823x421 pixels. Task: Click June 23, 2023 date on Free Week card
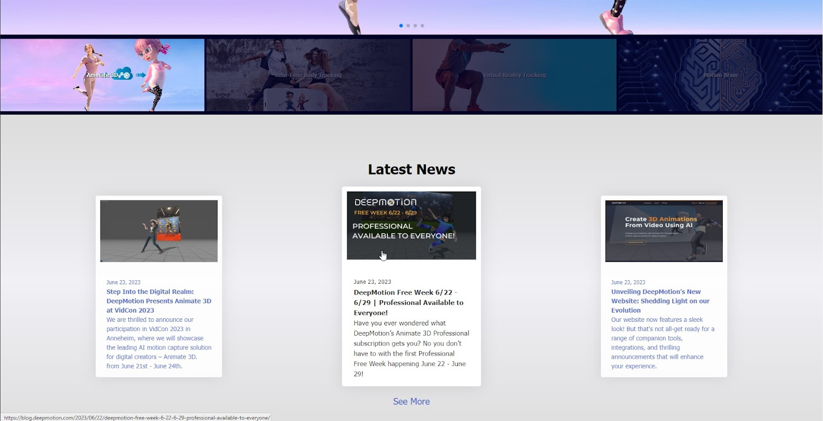(x=372, y=282)
